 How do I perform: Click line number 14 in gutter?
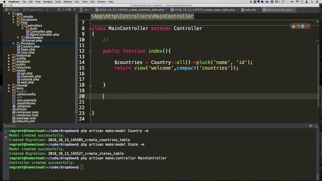82,62
